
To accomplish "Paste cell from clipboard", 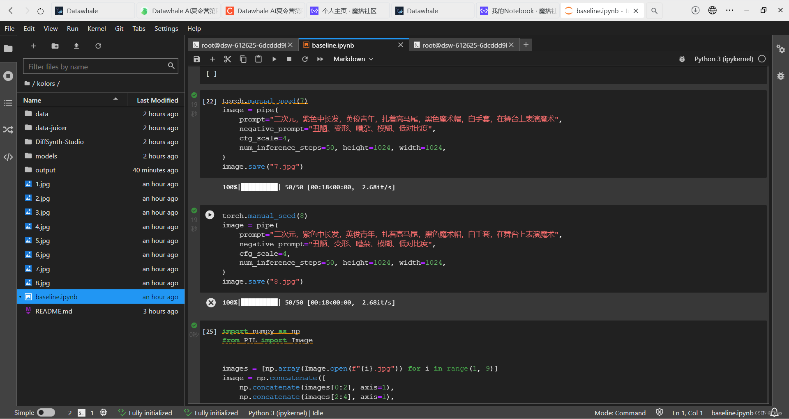I will tap(258, 59).
